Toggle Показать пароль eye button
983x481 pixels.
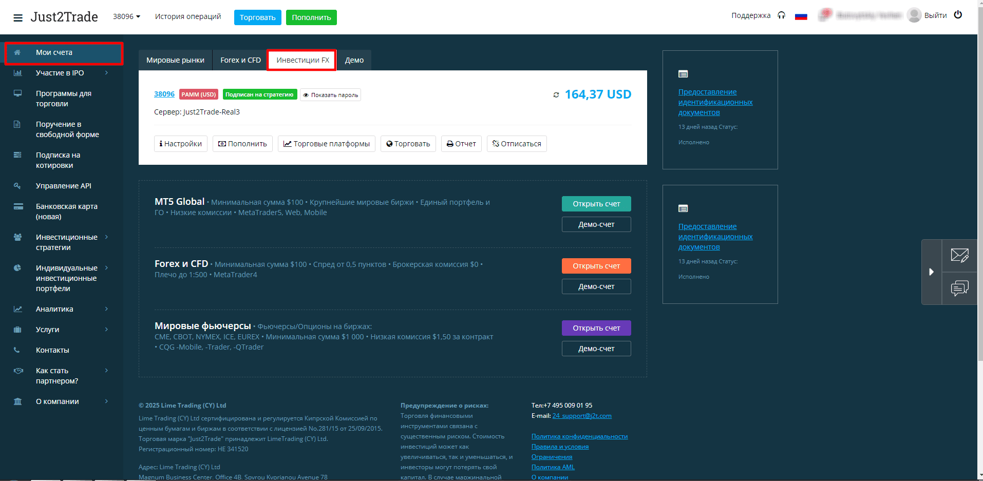pos(330,95)
